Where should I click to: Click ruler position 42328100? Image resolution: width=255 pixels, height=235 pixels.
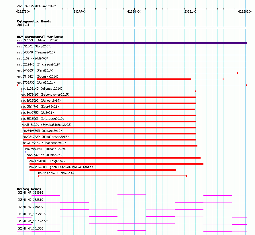(189, 11)
